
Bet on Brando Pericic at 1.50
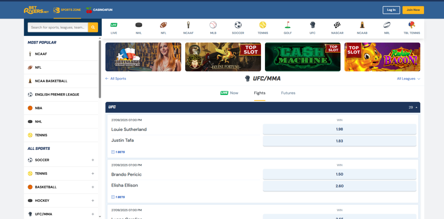tap(340, 175)
